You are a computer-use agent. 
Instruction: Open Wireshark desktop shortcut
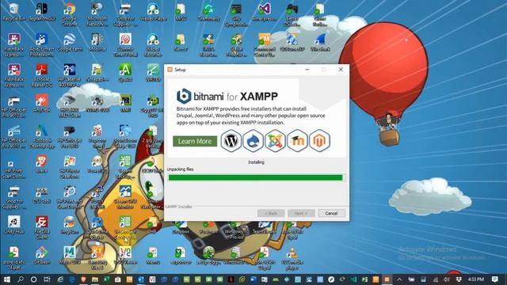pos(320,43)
